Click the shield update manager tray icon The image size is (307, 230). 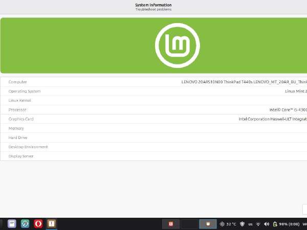[x=242, y=224]
